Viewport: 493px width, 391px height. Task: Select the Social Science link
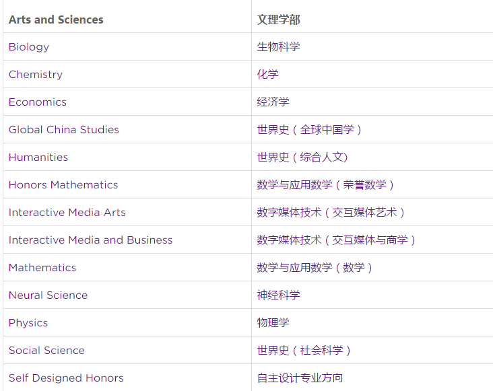point(46,351)
